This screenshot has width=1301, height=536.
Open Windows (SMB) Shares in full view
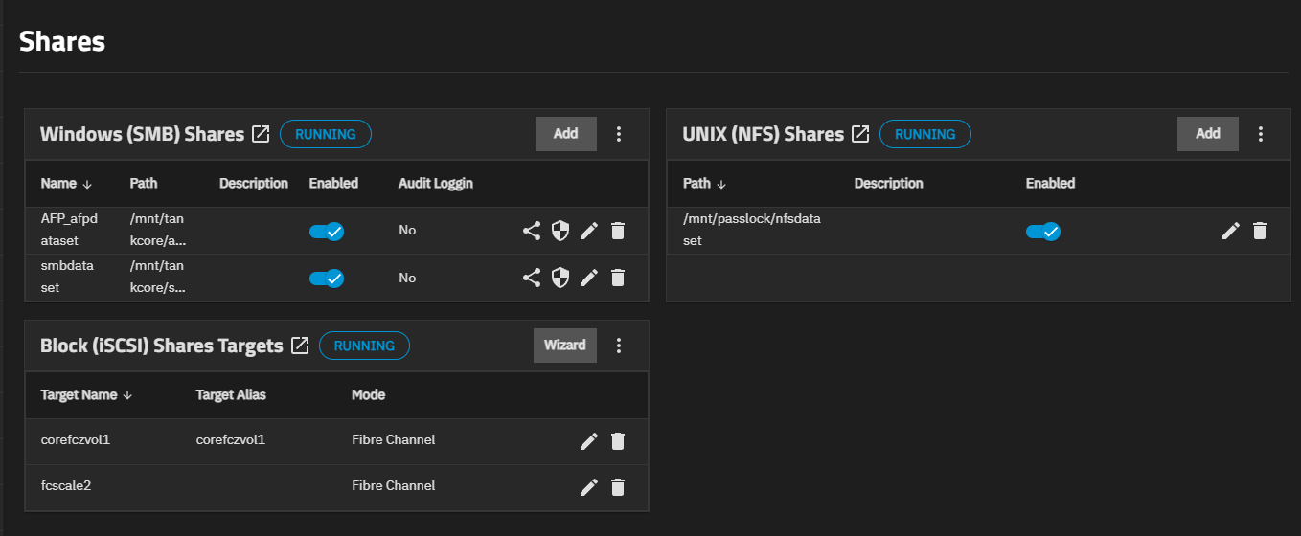point(261,134)
